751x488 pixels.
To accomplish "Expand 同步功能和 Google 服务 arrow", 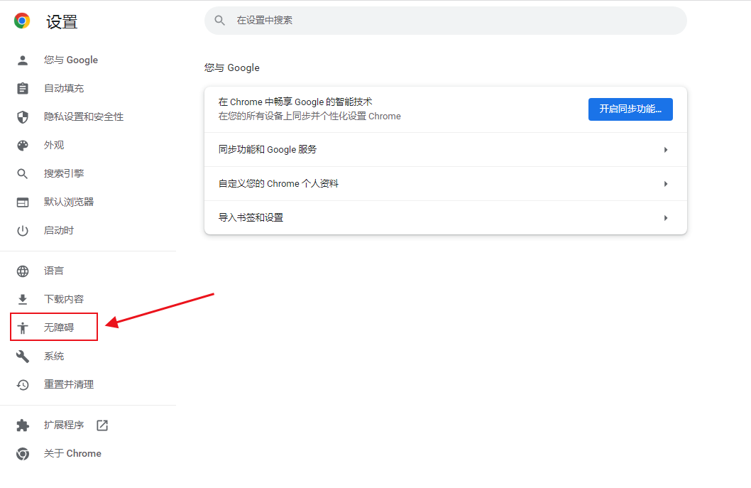I will [x=666, y=150].
